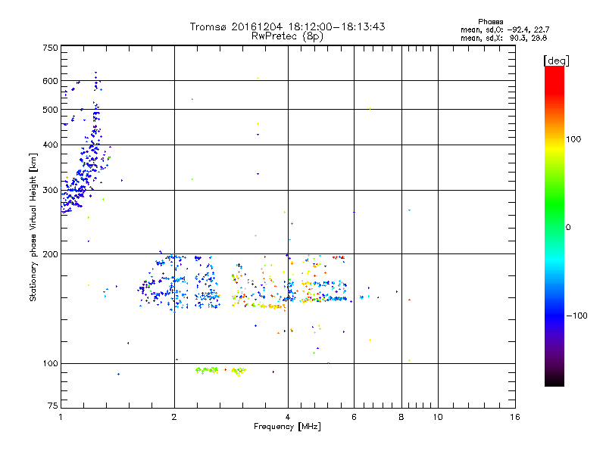The width and height of the screenshot is (606, 454).
Task: Click the colorbar tick label '0'
Action: click(568, 228)
